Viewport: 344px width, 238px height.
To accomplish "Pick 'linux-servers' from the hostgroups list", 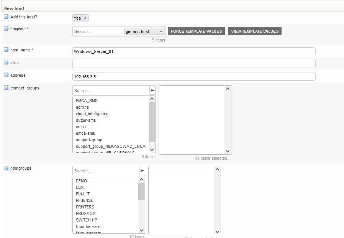I will [x=88, y=226].
